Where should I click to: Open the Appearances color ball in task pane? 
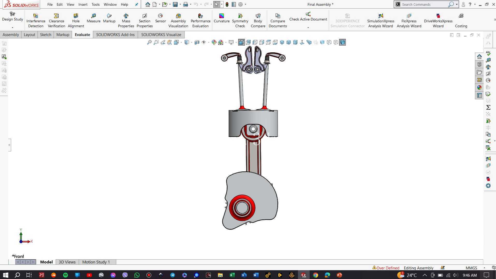[x=479, y=88]
